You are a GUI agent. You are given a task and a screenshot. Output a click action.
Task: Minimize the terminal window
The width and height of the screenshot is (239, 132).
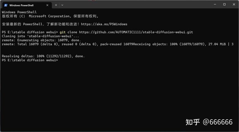(215, 4)
